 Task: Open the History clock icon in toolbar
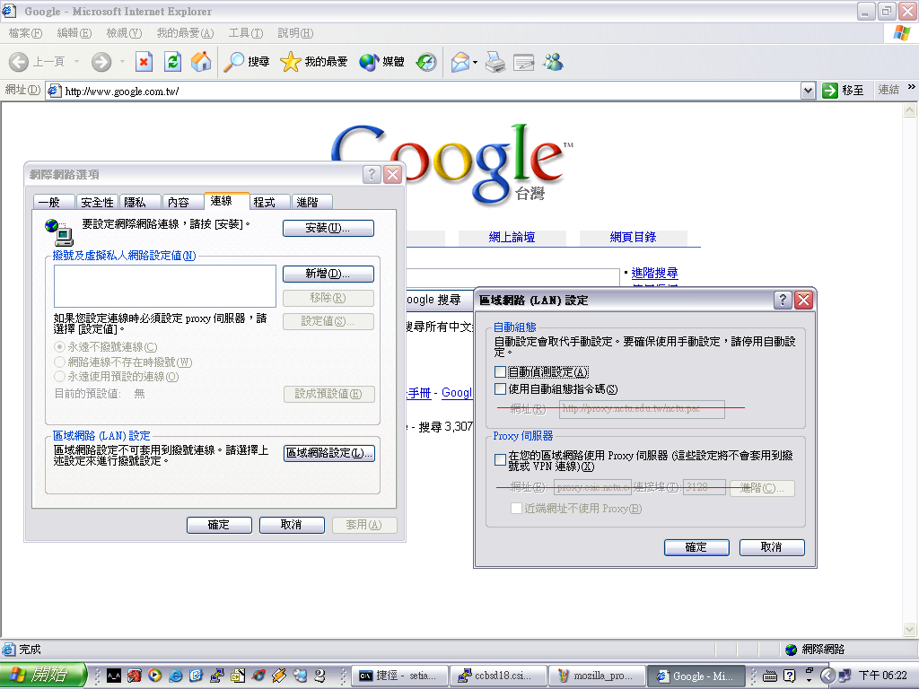pos(426,62)
